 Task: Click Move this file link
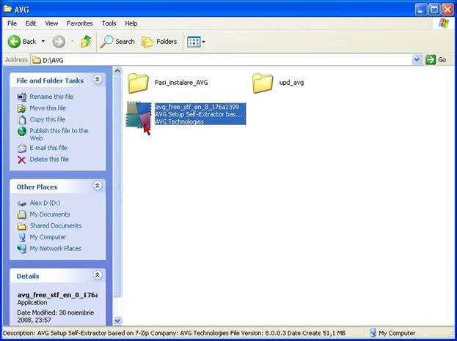point(48,108)
